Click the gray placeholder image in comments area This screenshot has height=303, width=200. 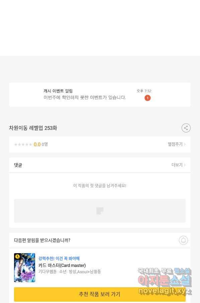(x=100, y=211)
